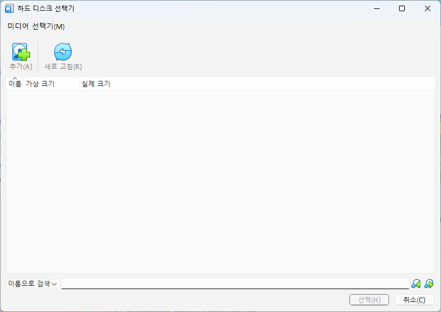
Task: Click the 추가(A) add disk icon
Action: click(x=21, y=52)
